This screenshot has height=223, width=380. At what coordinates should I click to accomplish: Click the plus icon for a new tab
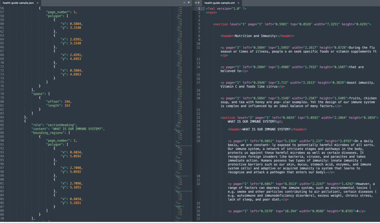(x=184, y=3)
